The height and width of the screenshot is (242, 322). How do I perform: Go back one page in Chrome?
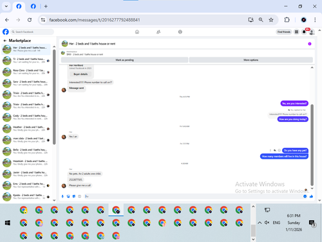pyautogui.click(x=7, y=20)
